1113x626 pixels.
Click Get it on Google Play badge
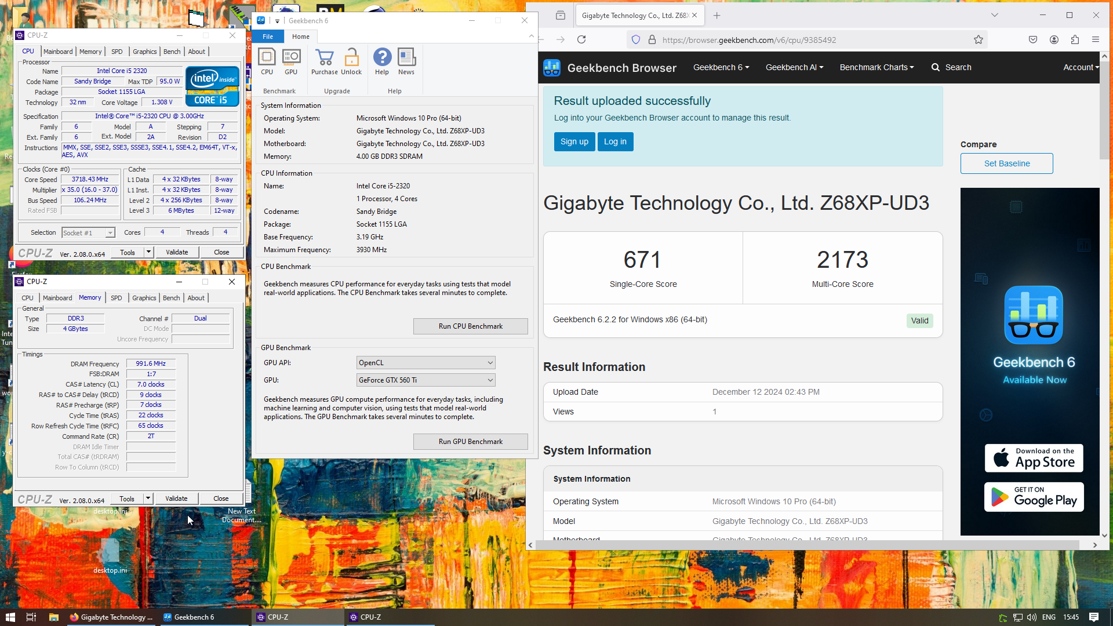1034,497
